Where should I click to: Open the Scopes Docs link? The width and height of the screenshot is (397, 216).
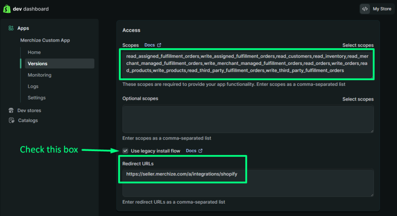[x=150, y=45]
